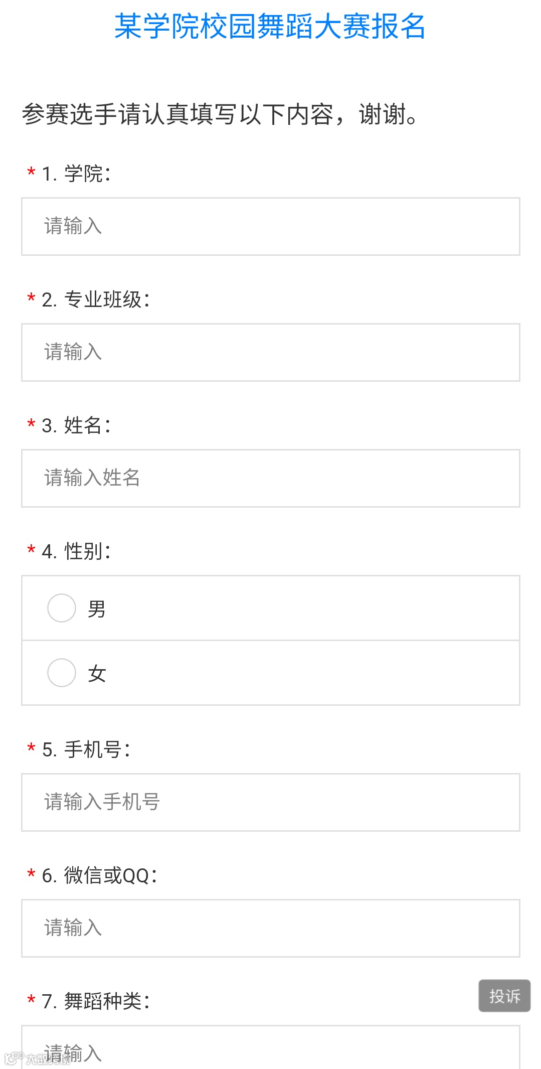This screenshot has width=541, height=1069.
Task: Click the 1. 学院 question label
Action: coord(76,174)
